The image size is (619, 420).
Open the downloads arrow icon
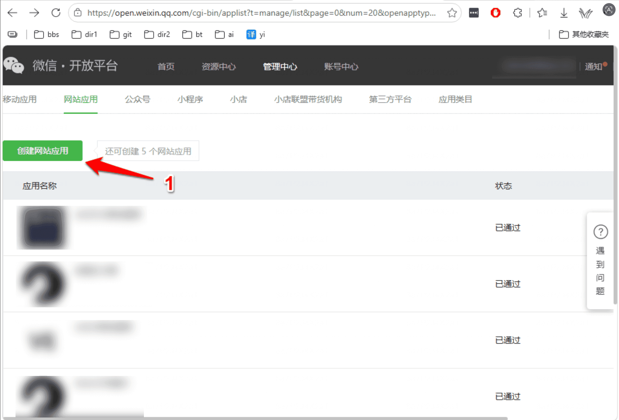(x=564, y=13)
